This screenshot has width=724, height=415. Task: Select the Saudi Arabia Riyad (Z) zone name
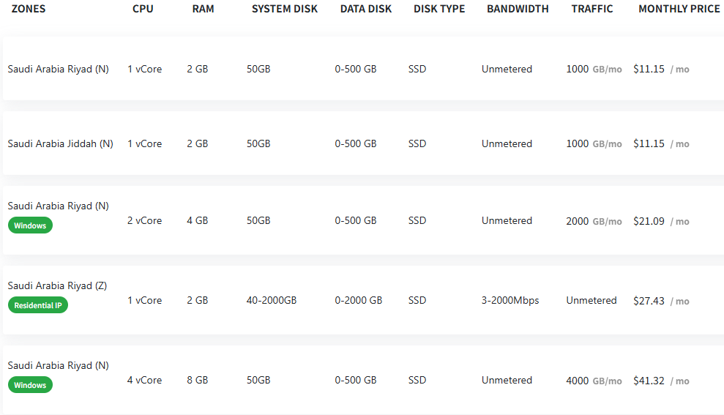[x=57, y=285]
